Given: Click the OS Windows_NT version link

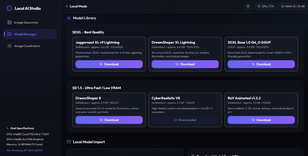Looking at the screenshot, I should [24, 150].
